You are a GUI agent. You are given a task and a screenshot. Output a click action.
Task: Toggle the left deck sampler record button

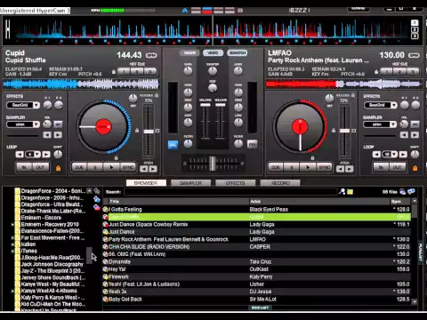[58, 124]
